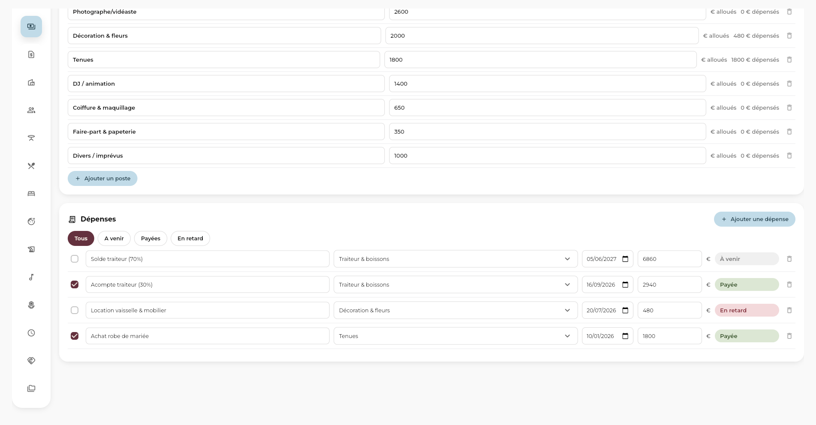Expand Tenues category dropdown
816x425 pixels.
[x=456, y=336]
